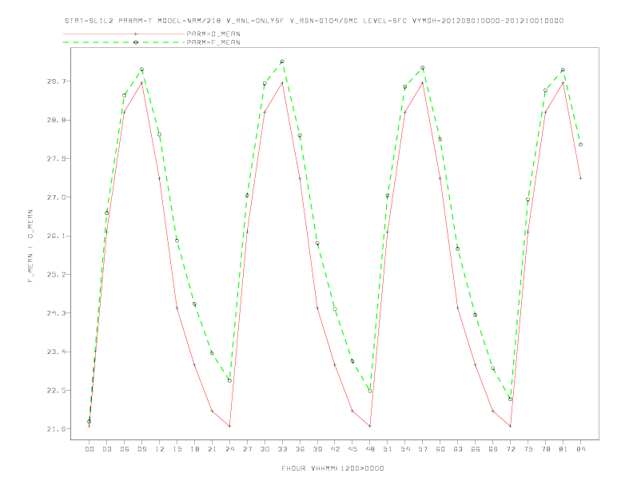Click x-axis tick label 36
Image resolution: width=633 pixels, height=489 pixels.
click(300, 449)
